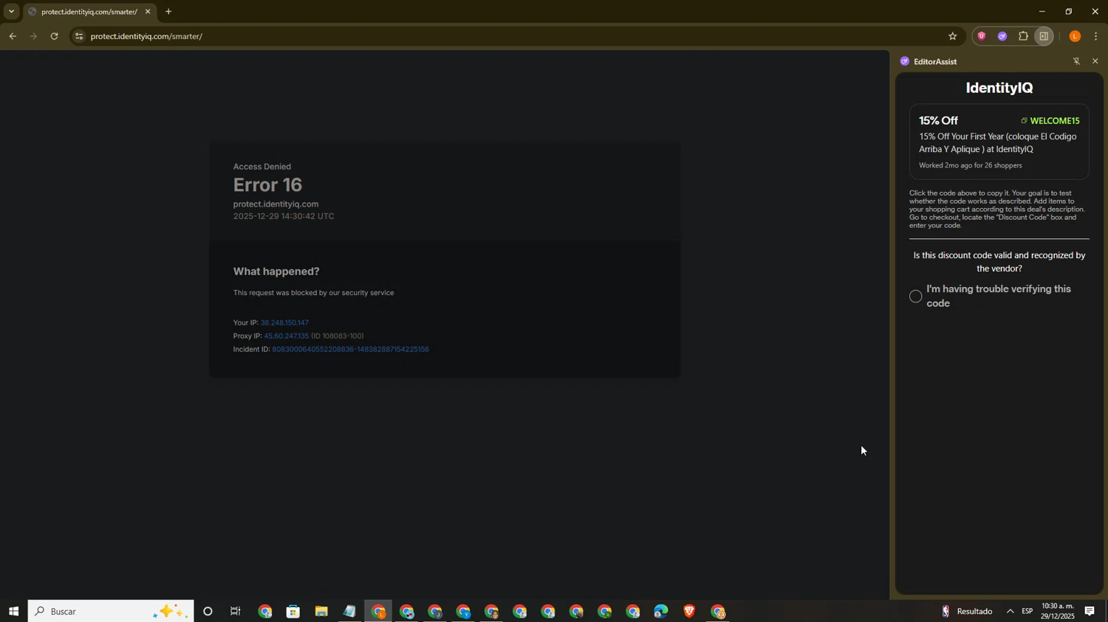This screenshot has width=1108, height=622.
Task: Click the IdentityIQ heading in the side panel
Action: pyautogui.click(x=999, y=88)
